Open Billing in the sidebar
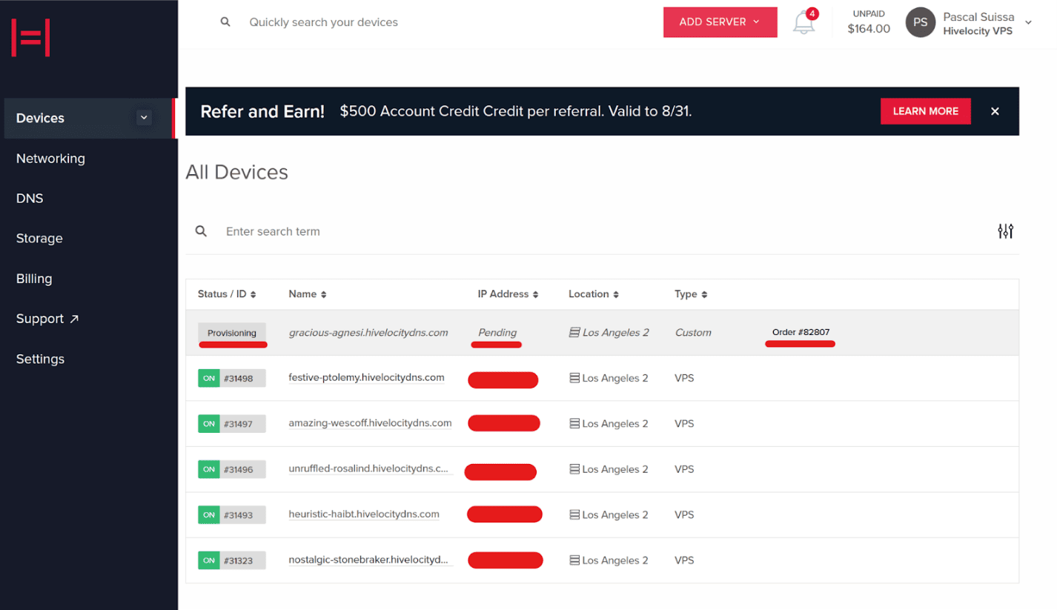 point(34,279)
